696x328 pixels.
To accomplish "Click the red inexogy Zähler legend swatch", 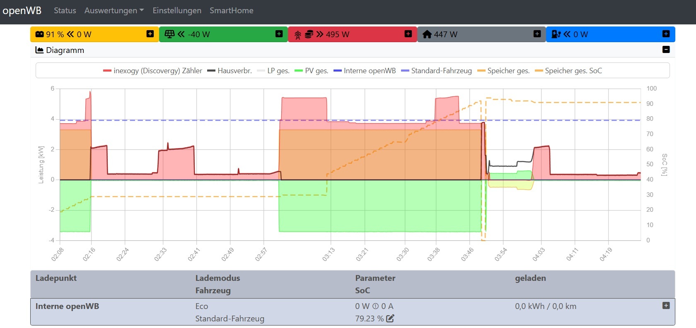I will [x=107, y=71].
